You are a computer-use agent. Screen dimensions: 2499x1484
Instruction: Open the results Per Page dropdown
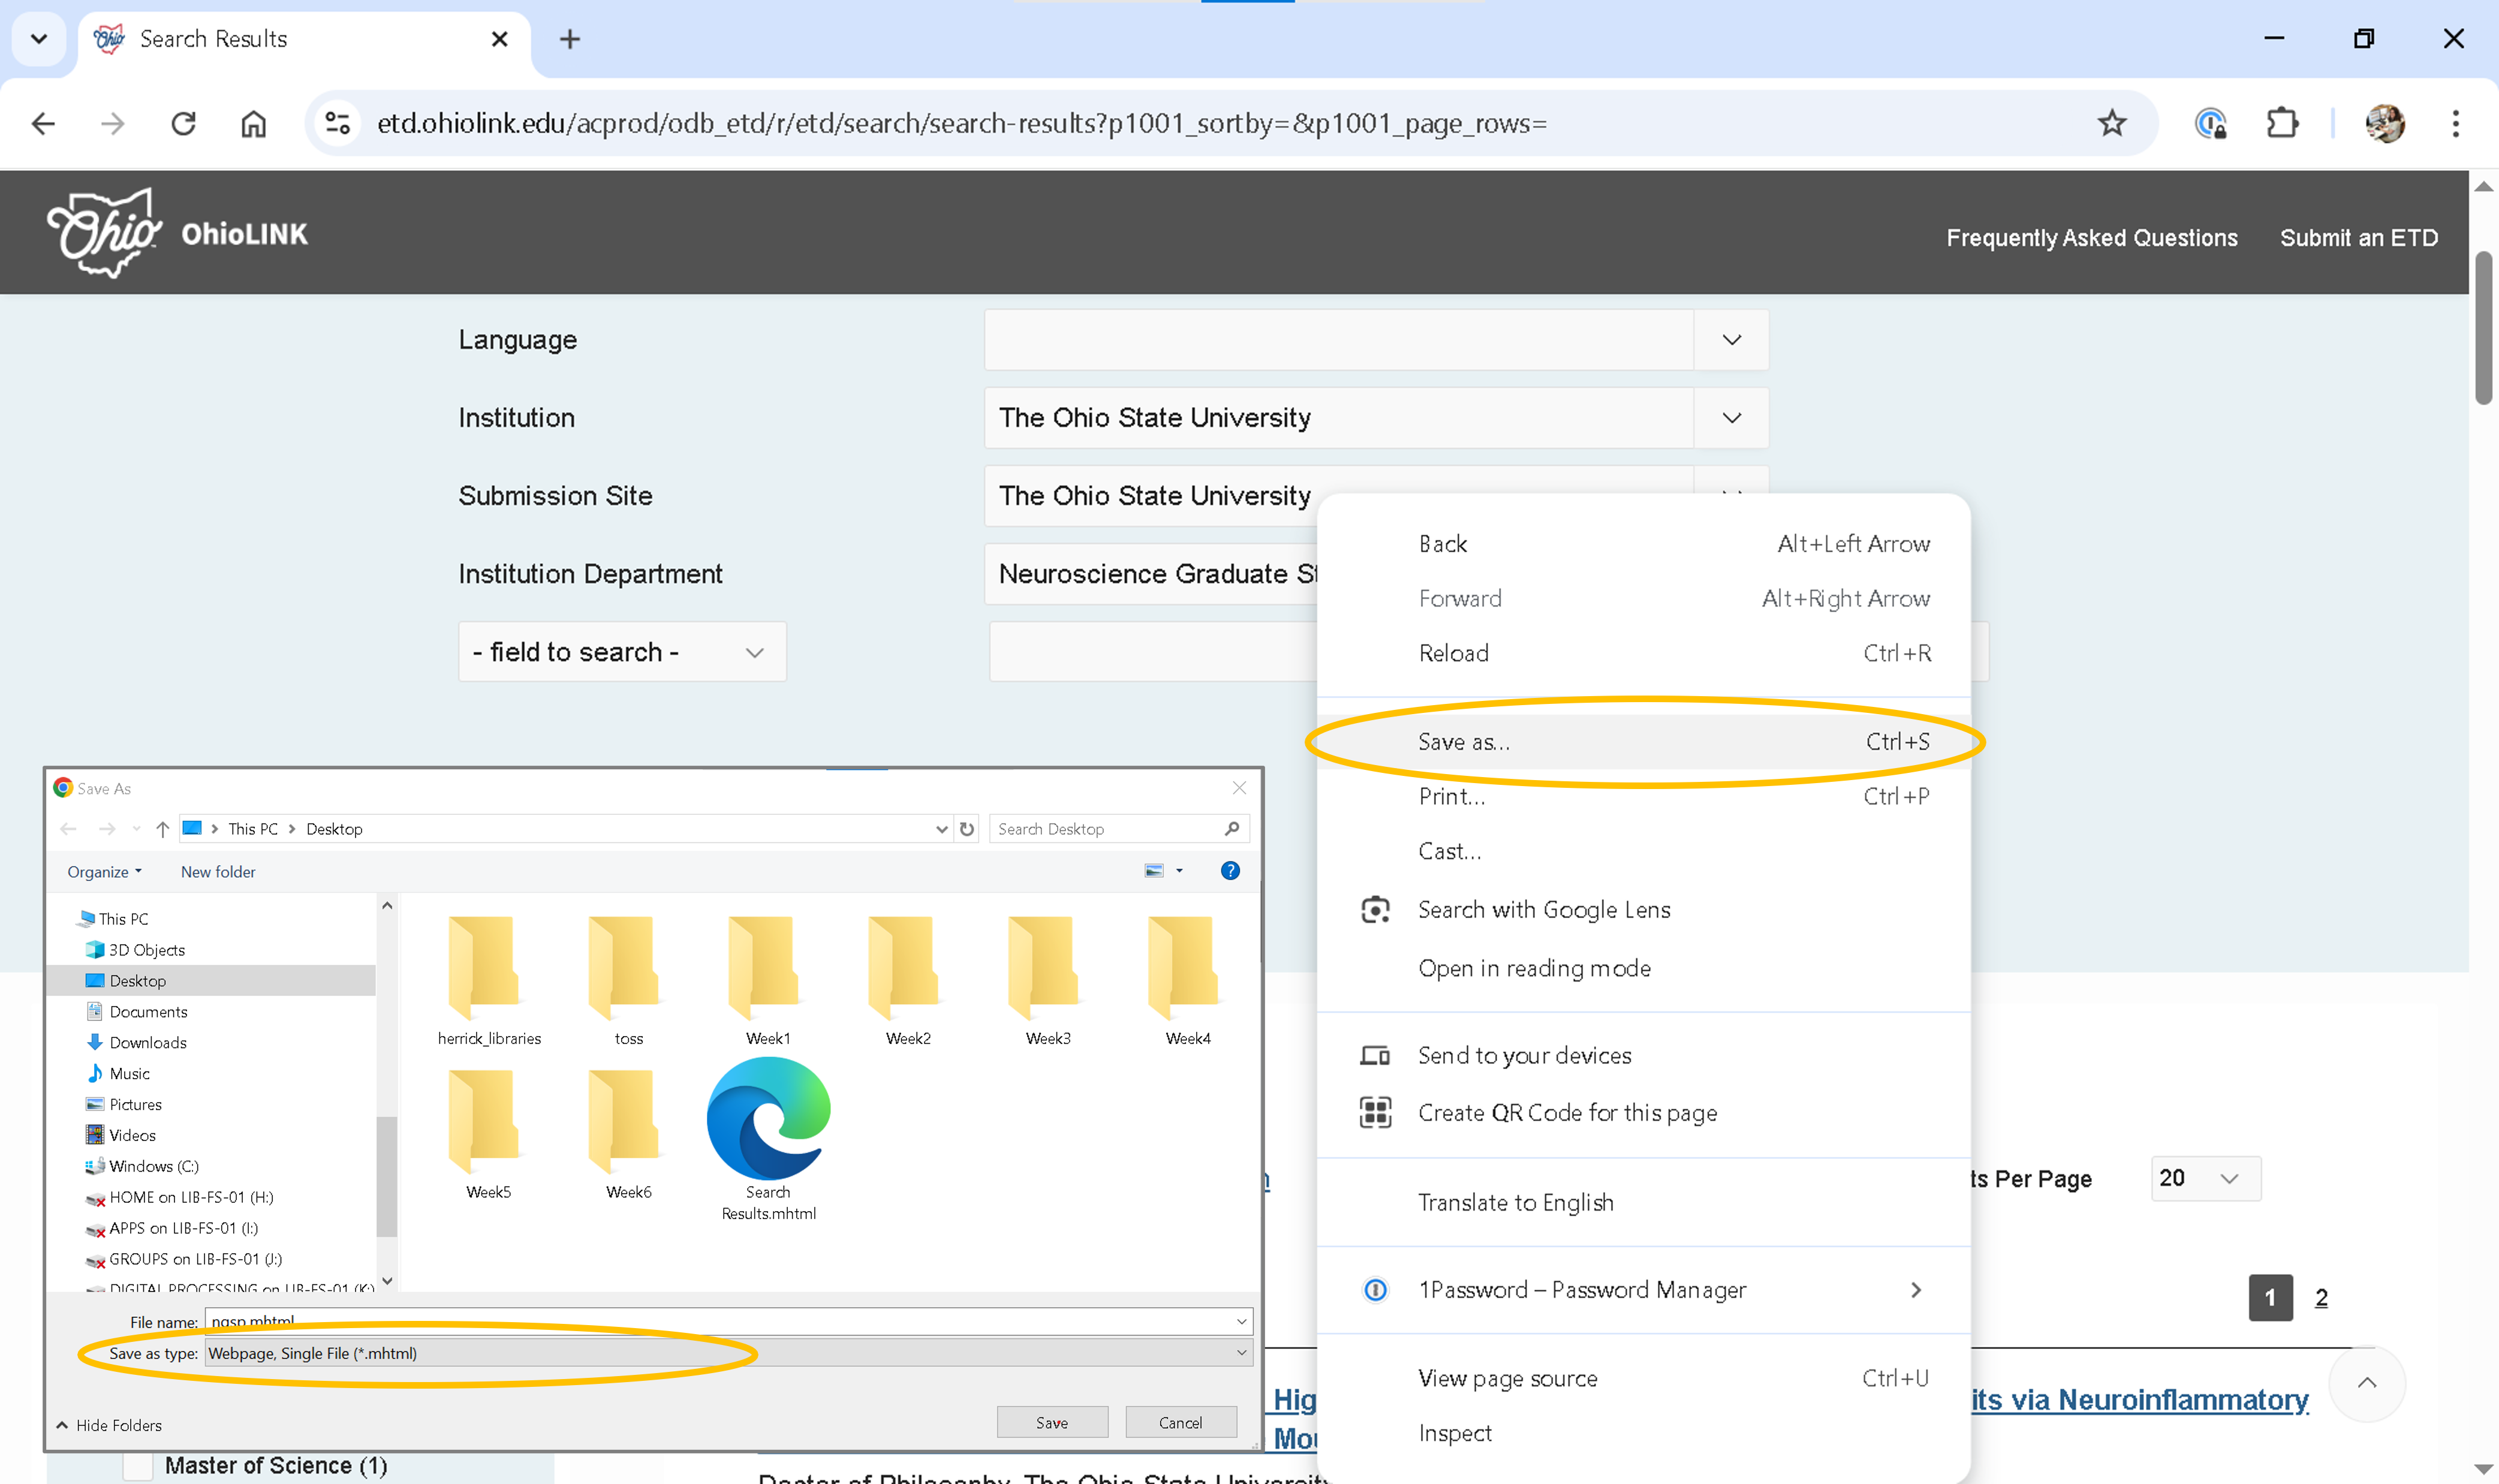pyautogui.click(x=2205, y=1178)
